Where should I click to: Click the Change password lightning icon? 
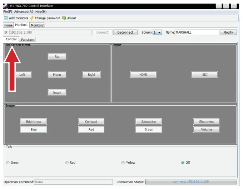32,18
